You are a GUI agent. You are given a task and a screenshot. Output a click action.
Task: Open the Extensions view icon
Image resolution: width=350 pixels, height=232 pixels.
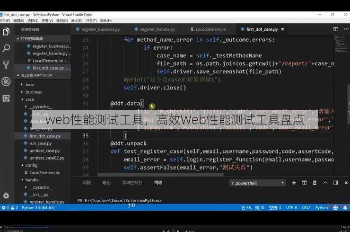click(x=6, y=98)
